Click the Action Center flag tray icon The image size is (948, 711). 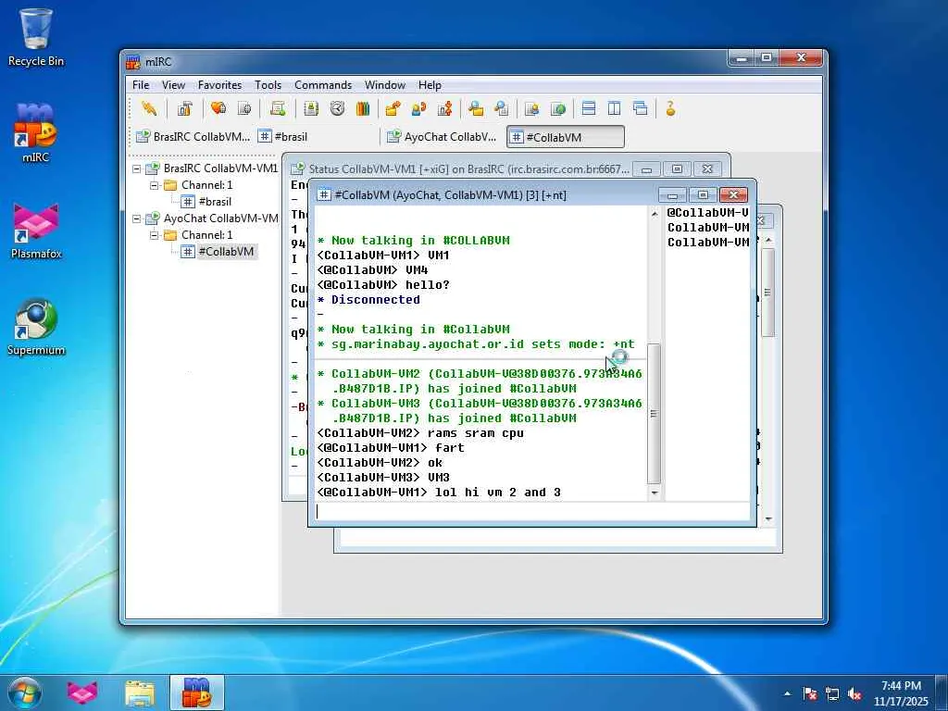[810, 693]
